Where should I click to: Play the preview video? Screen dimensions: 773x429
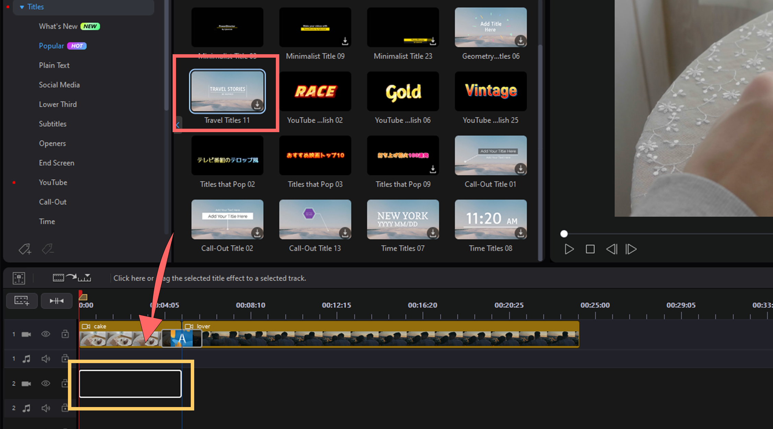569,249
